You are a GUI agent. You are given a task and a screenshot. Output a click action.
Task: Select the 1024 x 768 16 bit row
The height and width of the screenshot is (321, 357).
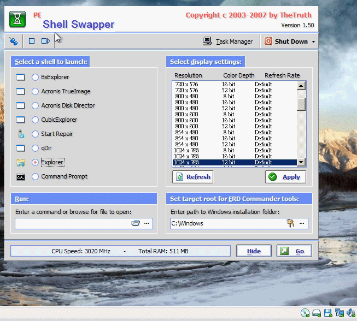tap(235, 157)
